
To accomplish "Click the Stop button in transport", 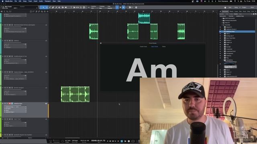I will point(122,141).
